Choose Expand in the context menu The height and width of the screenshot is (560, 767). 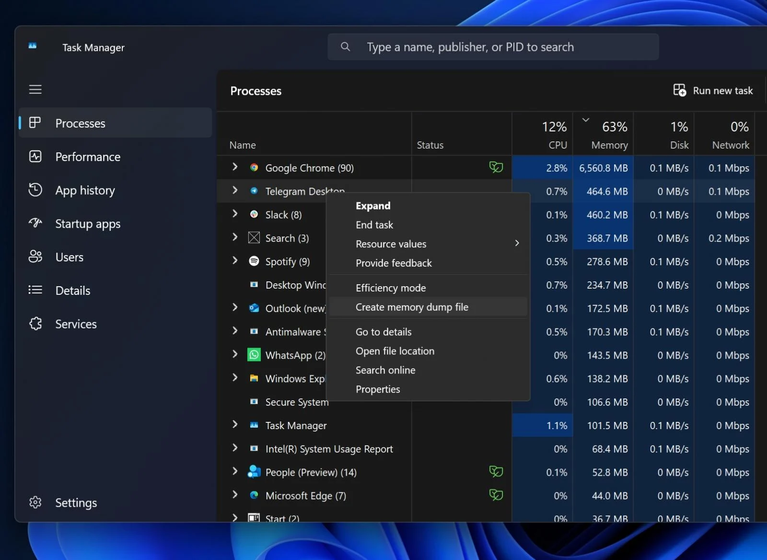point(429,206)
